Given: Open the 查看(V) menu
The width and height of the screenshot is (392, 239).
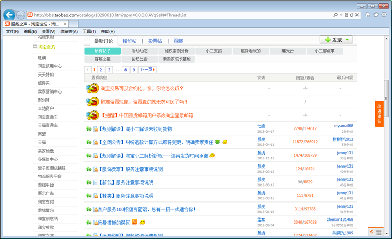Looking at the screenshot, I should coord(48,31).
